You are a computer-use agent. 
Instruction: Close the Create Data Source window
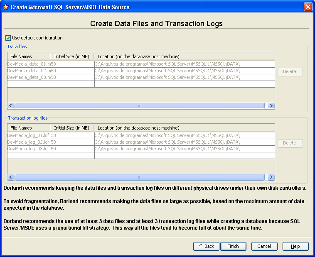(308, 7)
